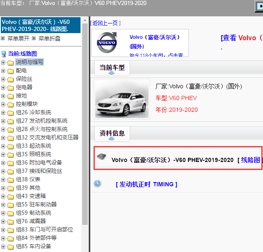The image size is (263, 252).
Task: Click the folder icon of 接地
Action: 10,96
